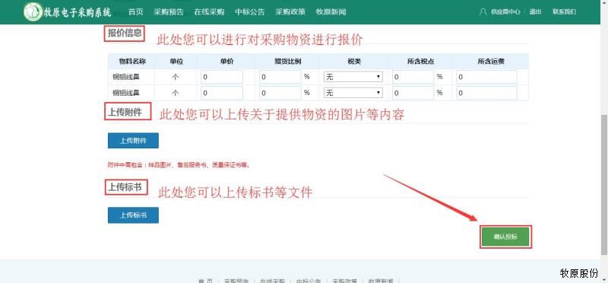The height and width of the screenshot is (283, 608).
Task: Click the 税类 column header
Action: [x=354, y=62]
